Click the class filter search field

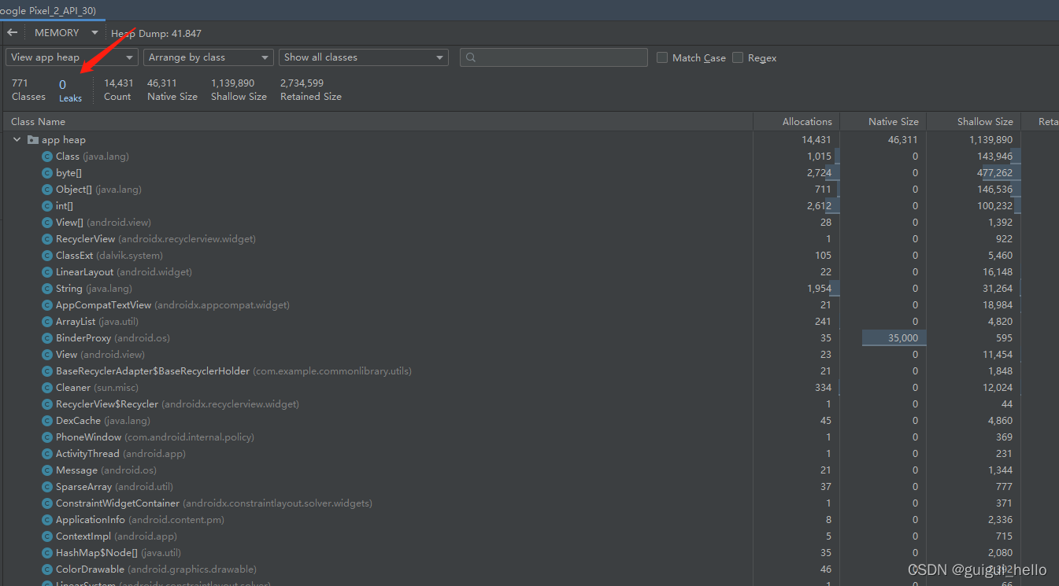(554, 57)
